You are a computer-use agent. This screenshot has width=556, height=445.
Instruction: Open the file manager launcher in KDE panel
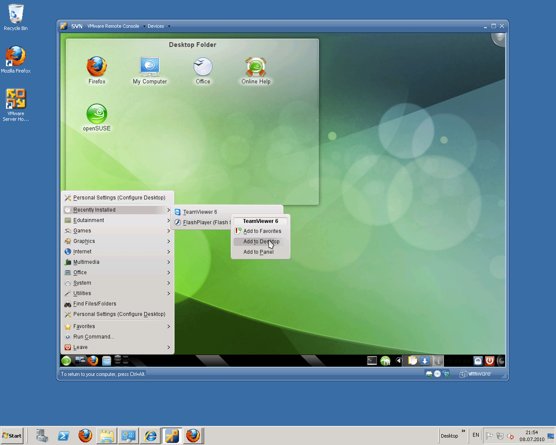(x=106, y=361)
